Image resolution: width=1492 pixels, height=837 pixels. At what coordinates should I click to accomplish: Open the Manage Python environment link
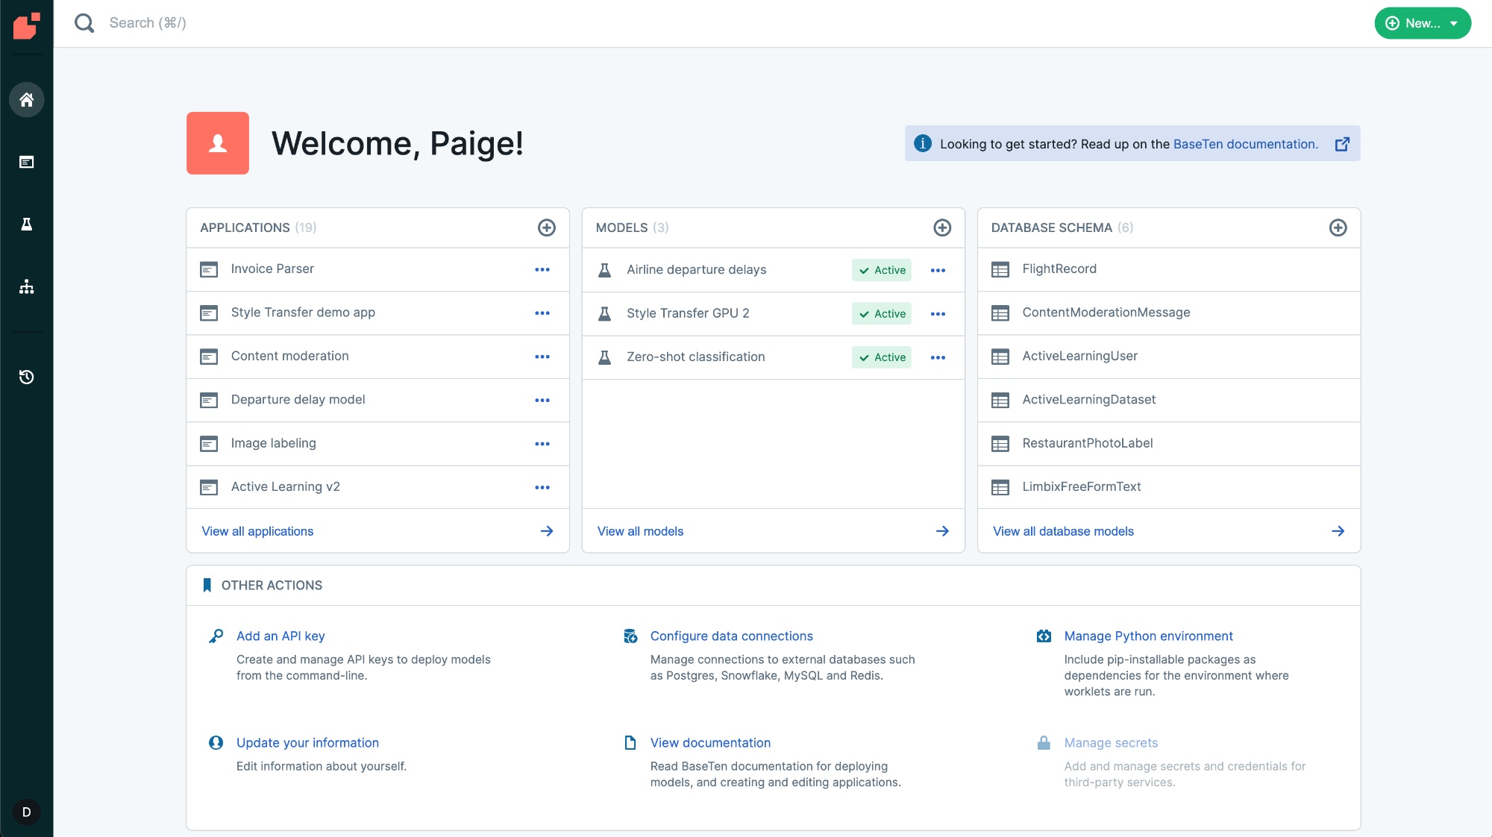(x=1148, y=636)
